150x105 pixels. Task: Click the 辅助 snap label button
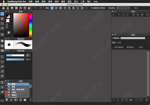(47, 8)
